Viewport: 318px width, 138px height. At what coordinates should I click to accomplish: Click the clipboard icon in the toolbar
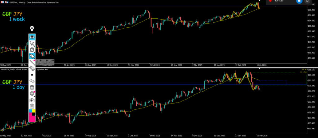click(32, 106)
